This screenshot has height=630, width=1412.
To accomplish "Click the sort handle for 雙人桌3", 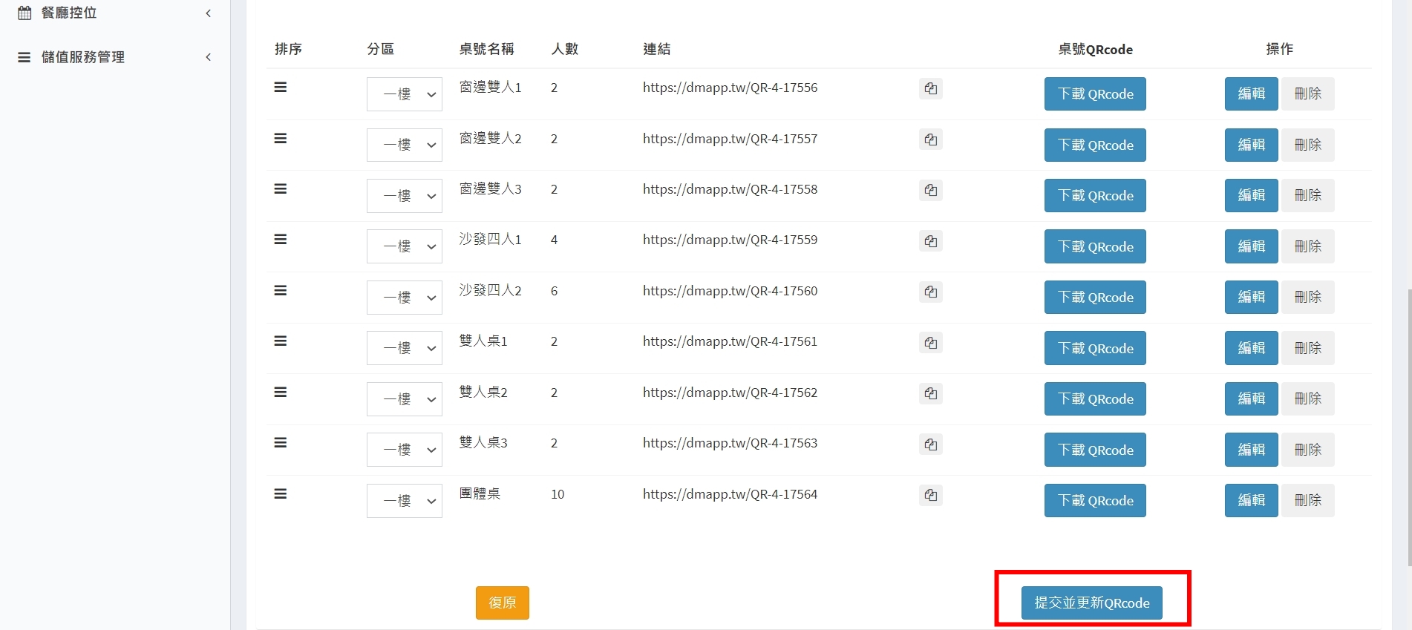I will 281,443.
